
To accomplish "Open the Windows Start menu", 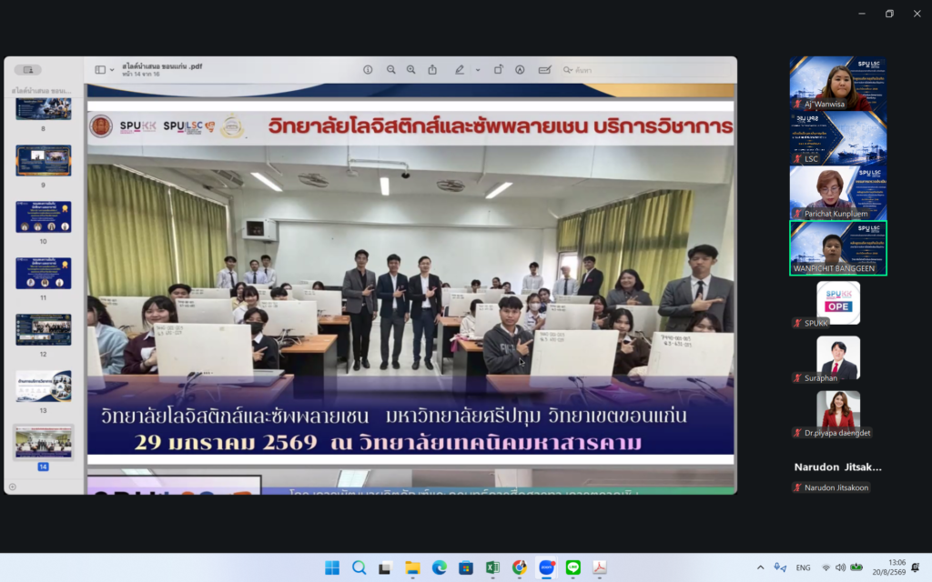I will click(x=332, y=567).
